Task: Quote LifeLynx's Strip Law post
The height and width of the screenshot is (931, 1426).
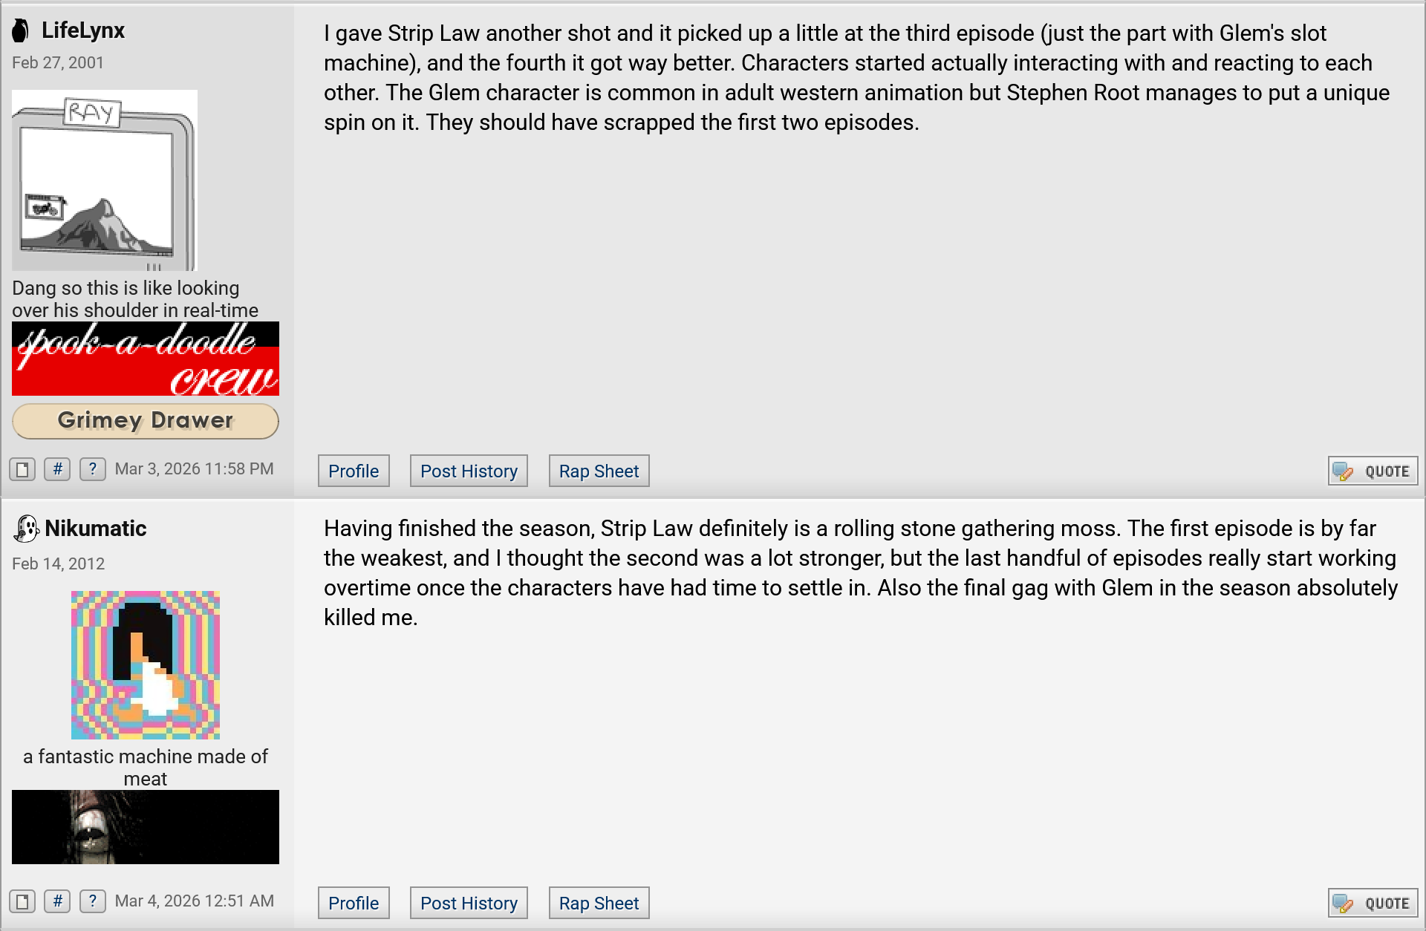Action: pyautogui.click(x=1373, y=471)
